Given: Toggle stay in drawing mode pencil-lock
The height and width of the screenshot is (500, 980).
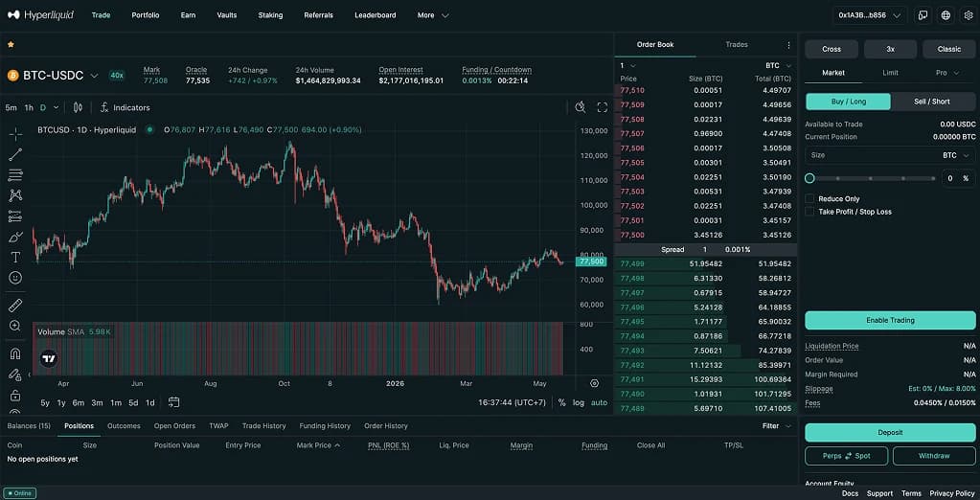Looking at the screenshot, I should [15, 375].
